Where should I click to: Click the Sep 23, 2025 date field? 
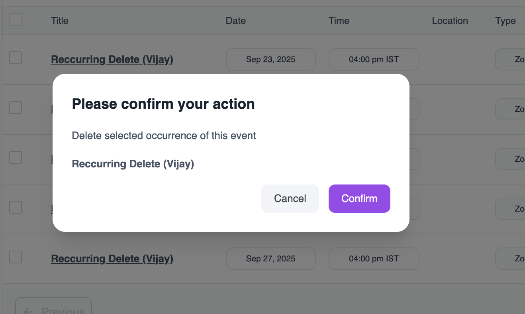(270, 59)
